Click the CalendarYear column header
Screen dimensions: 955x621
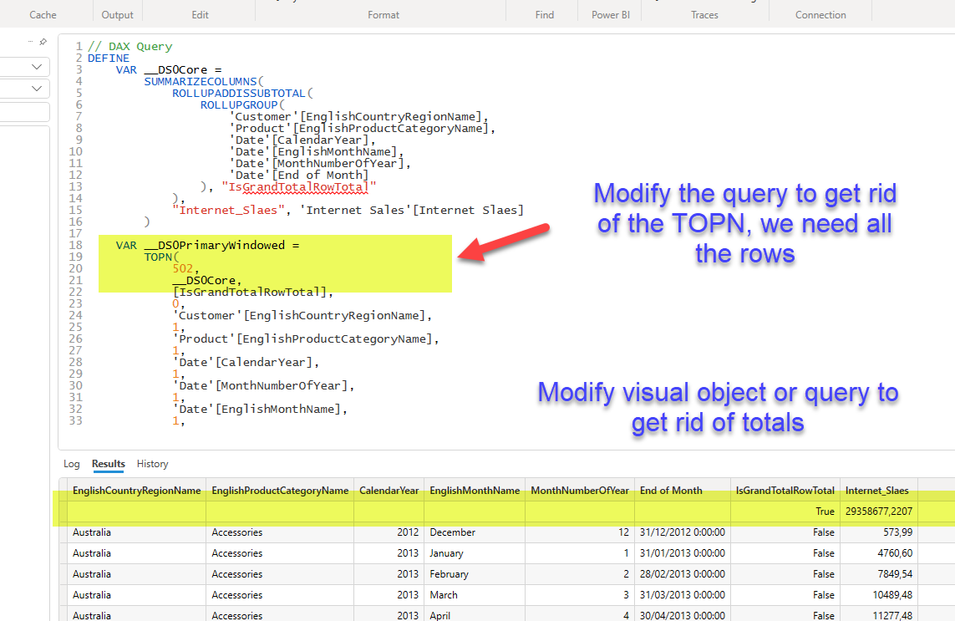[x=389, y=491]
